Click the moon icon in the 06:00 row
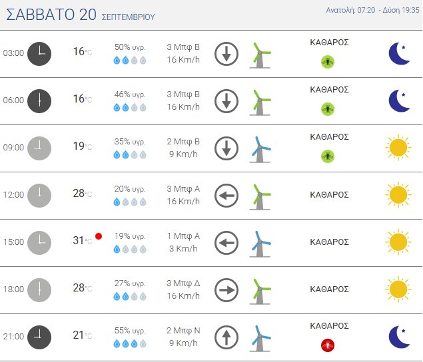 pyautogui.click(x=399, y=100)
